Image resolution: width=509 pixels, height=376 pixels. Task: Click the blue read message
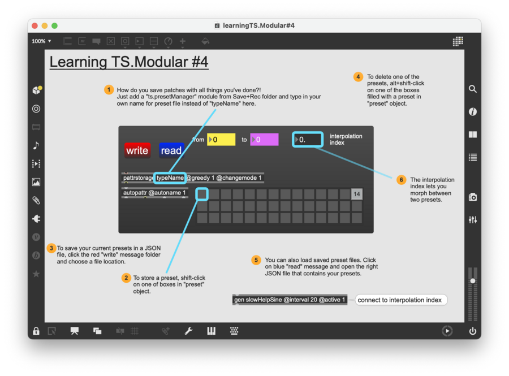pos(171,150)
